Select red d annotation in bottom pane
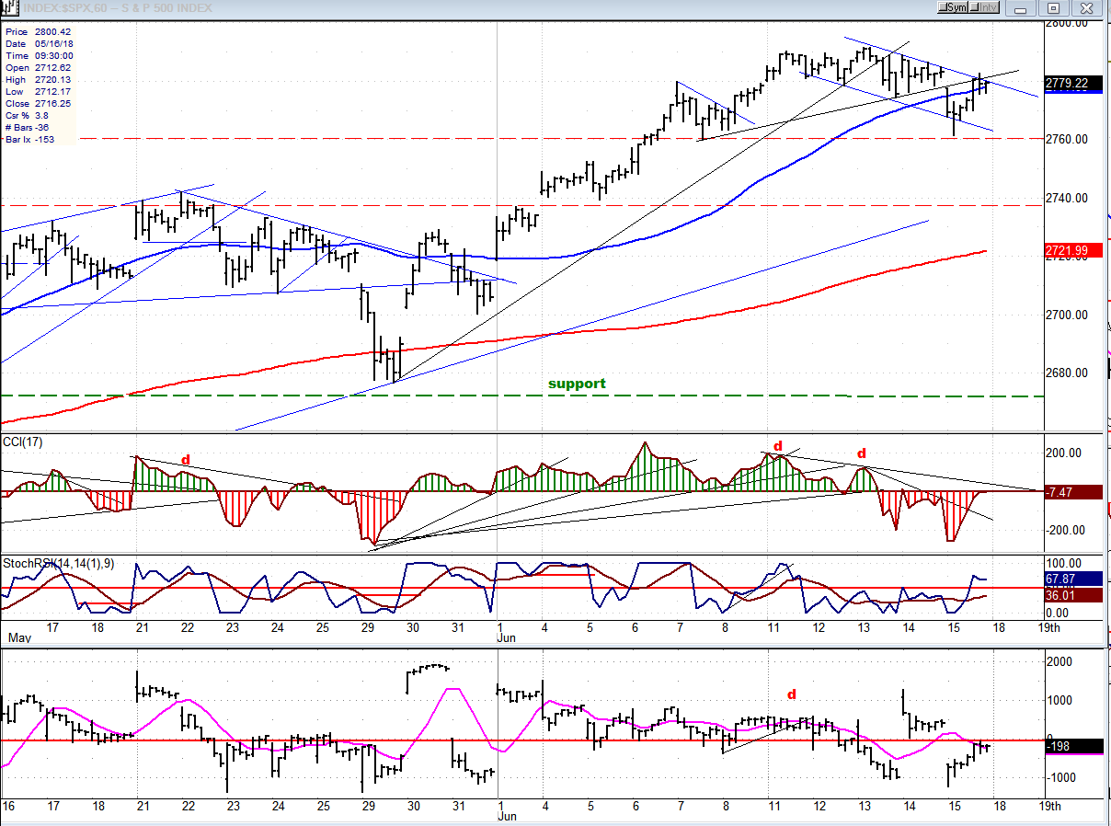The width and height of the screenshot is (1111, 826). [791, 694]
